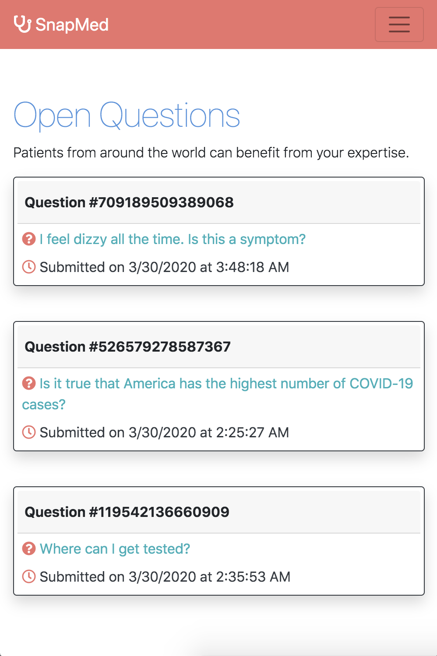Viewport: 437px width, 656px height.
Task: Click question mark icon beside COVID-19 cases question
Action: point(29,384)
